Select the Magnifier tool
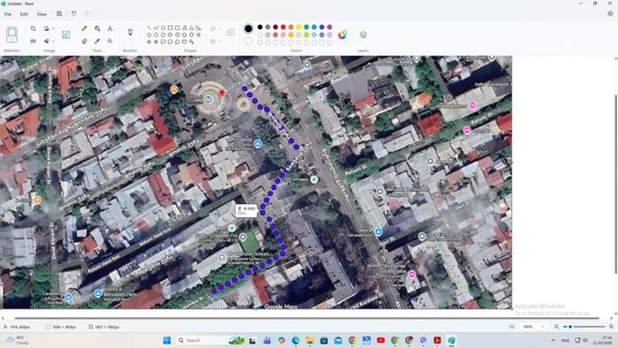 click(110, 41)
